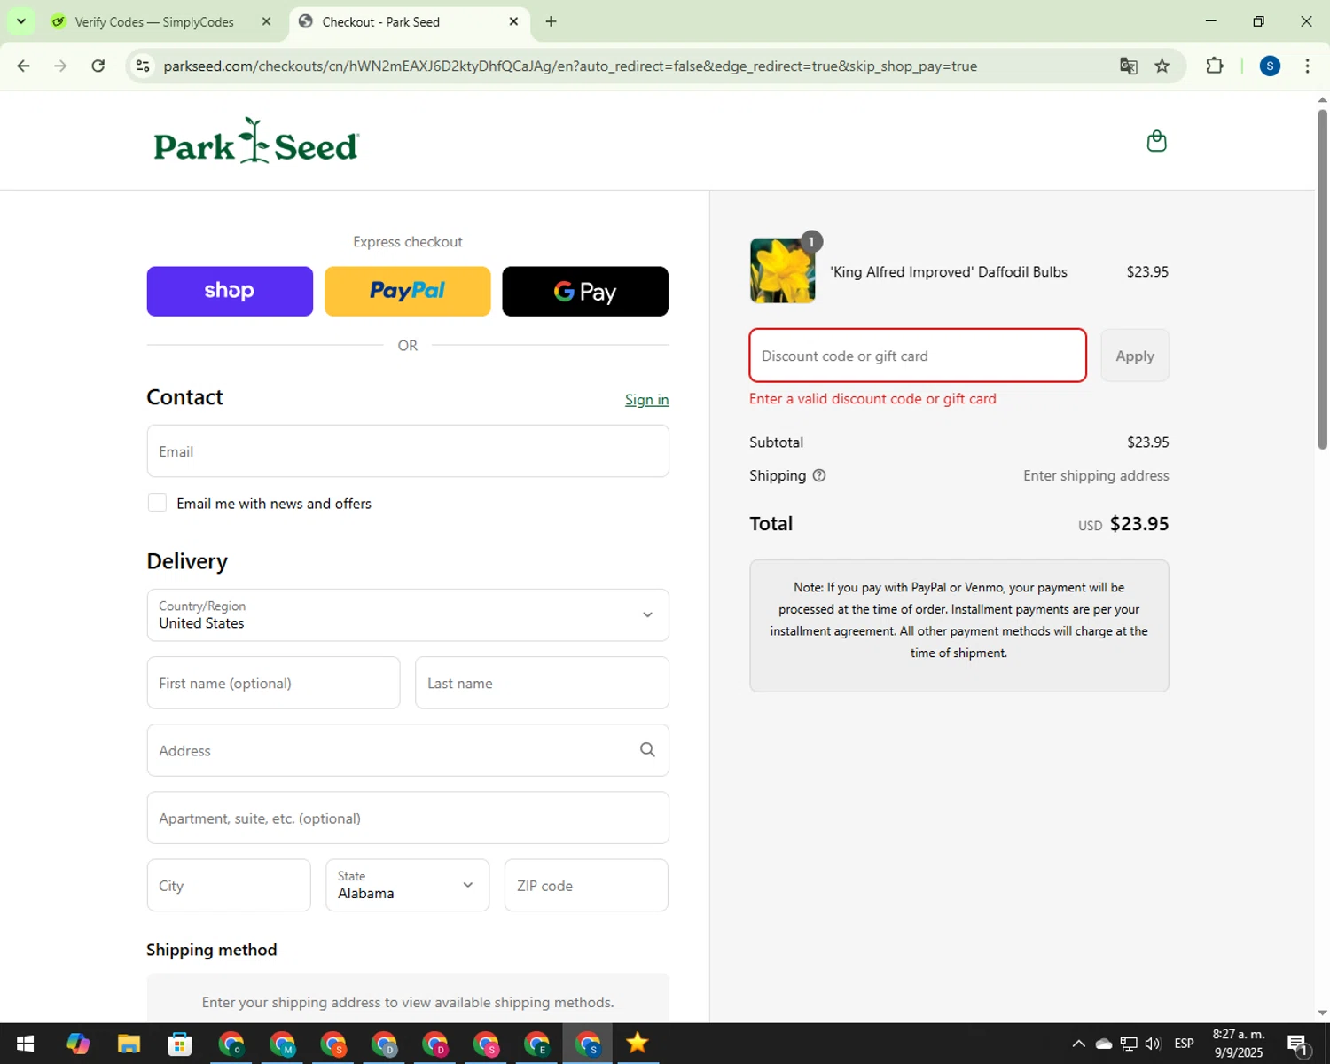Click the page vertical scrollbar
1330x1064 pixels.
pos(1322,279)
